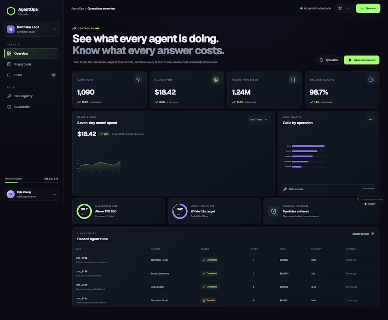Click All systems operational status
Image resolution: width=388 pixels, height=320 pixels.
[x=315, y=8]
